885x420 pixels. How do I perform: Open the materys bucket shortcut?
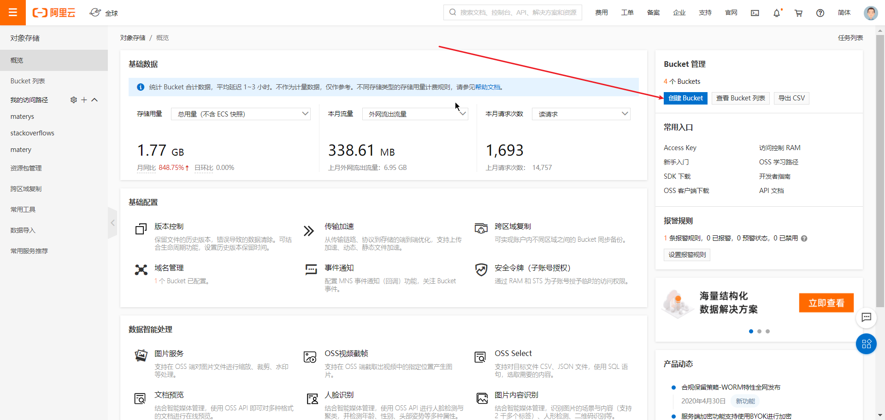coord(22,117)
